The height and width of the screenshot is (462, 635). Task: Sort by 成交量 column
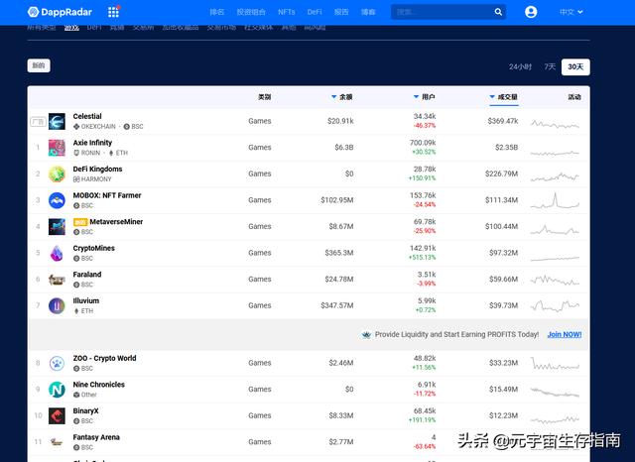pos(506,97)
